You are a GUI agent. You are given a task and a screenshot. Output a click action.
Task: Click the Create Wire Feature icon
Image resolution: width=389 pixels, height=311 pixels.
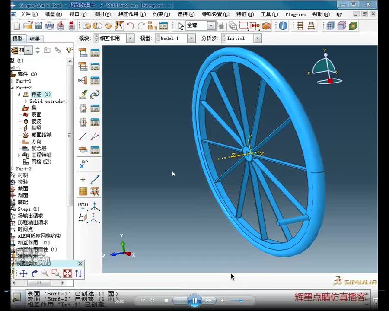click(83, 136)
